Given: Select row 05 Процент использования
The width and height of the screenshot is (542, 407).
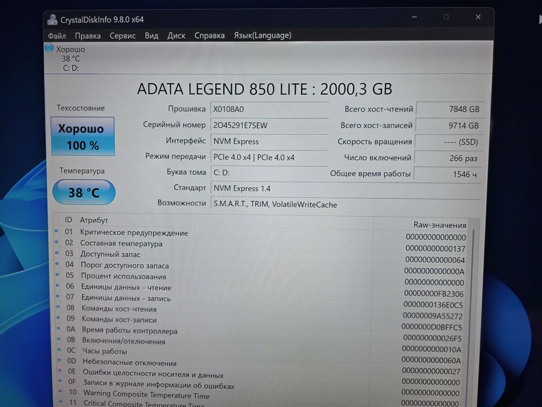Looking at the screenshot, I should (x=260, y=279).
